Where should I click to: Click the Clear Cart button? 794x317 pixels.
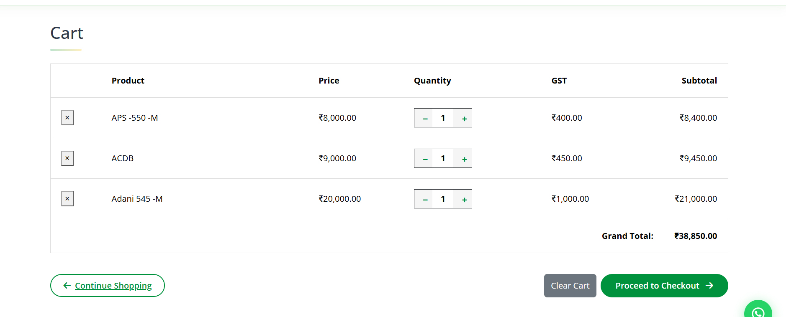[570, 286]
